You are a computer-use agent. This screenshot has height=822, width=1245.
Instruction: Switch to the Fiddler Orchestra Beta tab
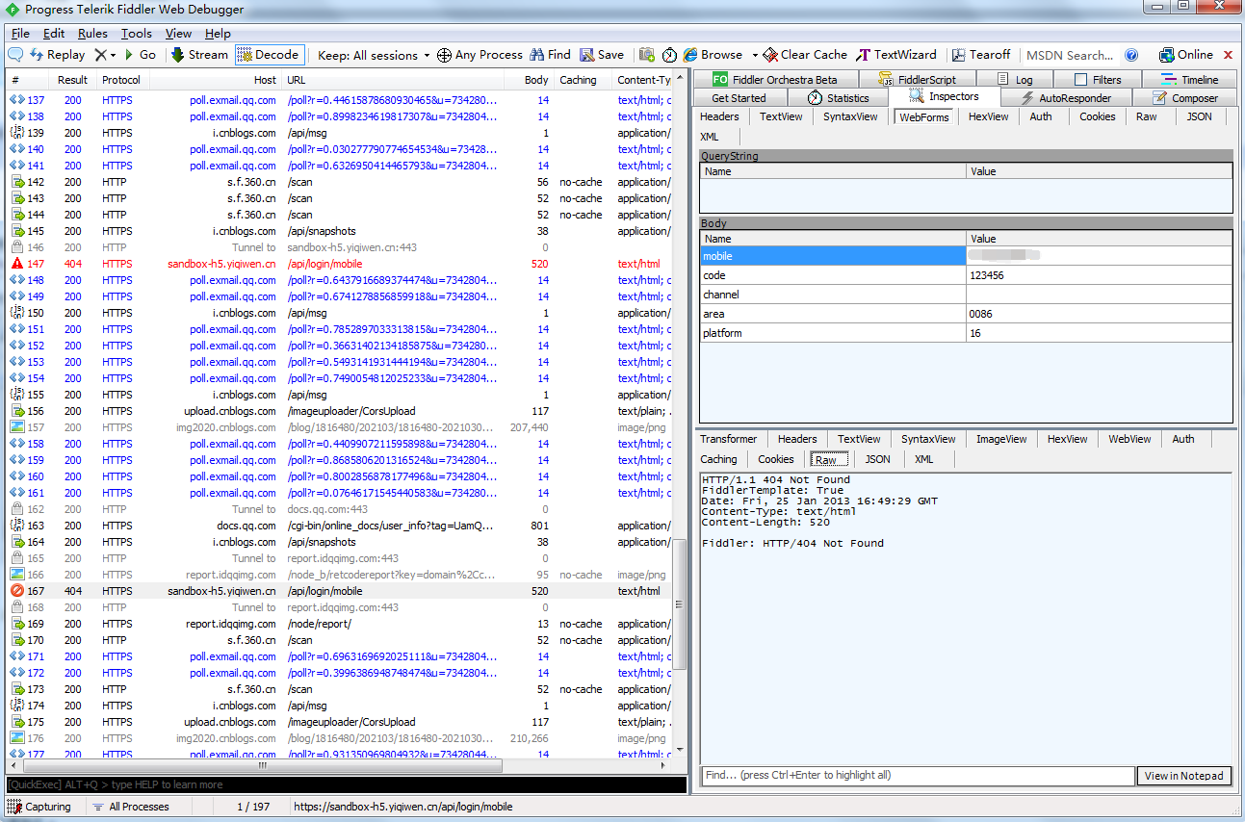point(775,80)
